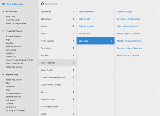
Task: Open Site Sections in Frequently Viewed
Action: pyautogui.click(x=11, y=56)
